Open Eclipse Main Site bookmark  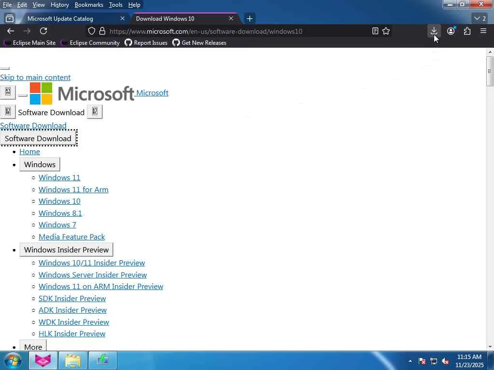pos(29,43)
